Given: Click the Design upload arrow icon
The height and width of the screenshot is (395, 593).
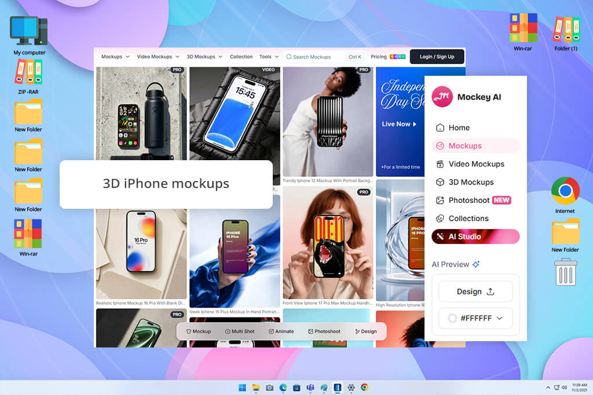Looking at the screenshot, I should click(490, 291).
